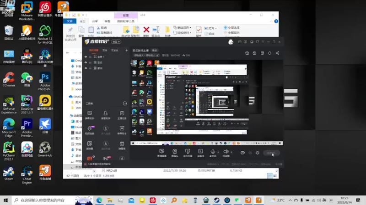Toggle the preview eye icon beside settings
Screen dimensions: 366x205
250,153
